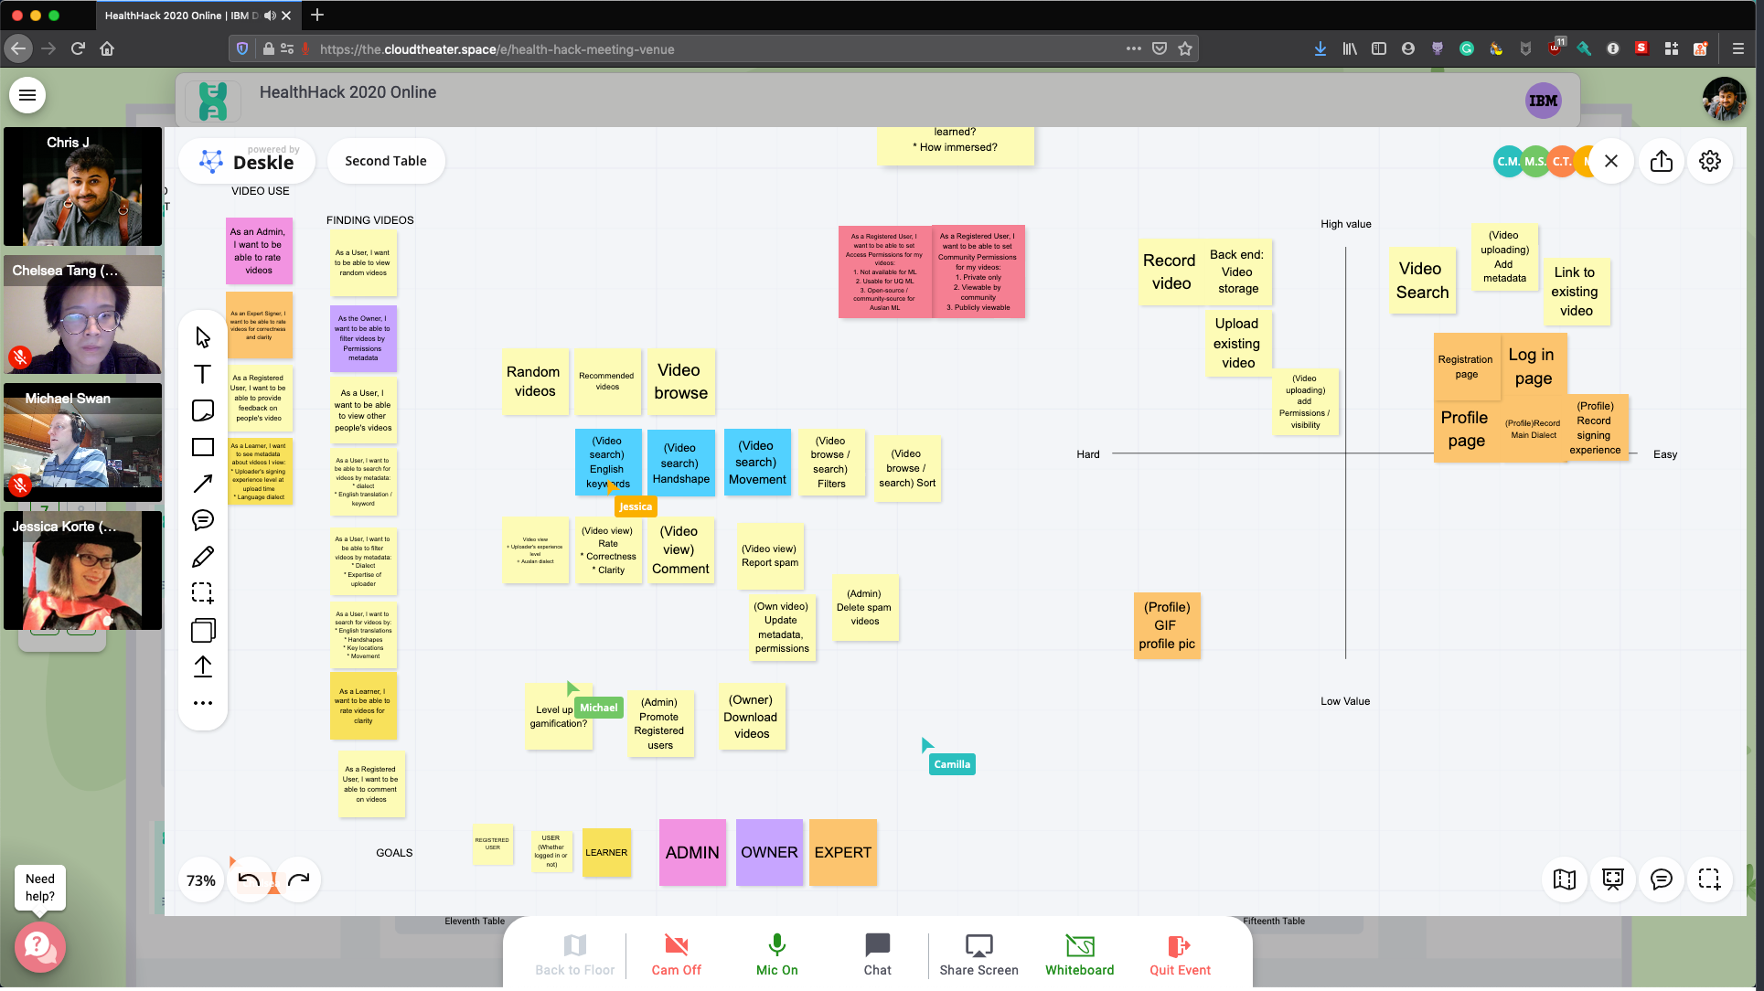This screenshot has height=991, width=1764.
Task: Open a new browser tab
Action: click(x=317, y=15)
